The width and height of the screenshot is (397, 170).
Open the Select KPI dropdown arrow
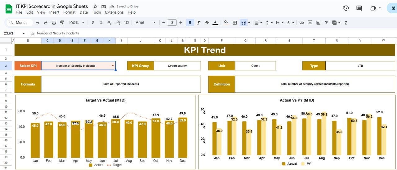click(x=113, y=66)
